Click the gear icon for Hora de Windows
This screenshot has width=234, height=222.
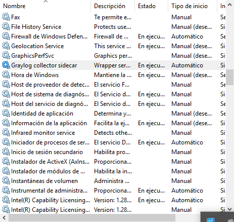coord(6,75)
